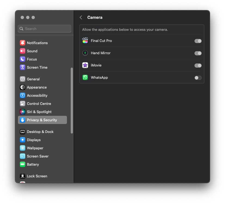Select Desktop & Dock label
The width and height of the screenshot is (225, 203).
[x=40, y=132]
